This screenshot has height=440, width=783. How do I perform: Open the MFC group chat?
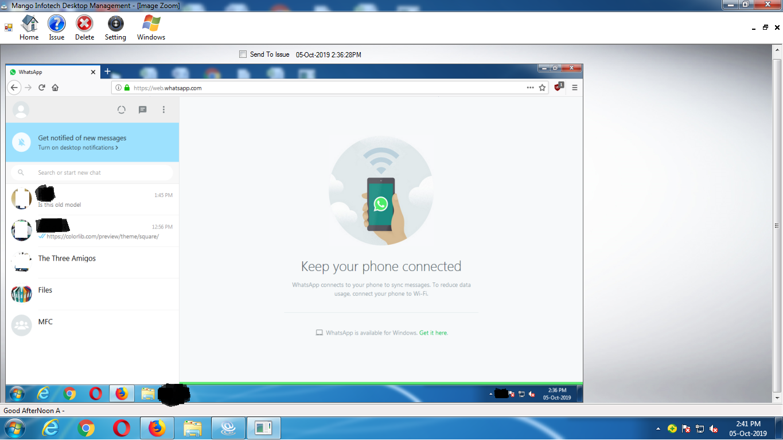[92, 325]
